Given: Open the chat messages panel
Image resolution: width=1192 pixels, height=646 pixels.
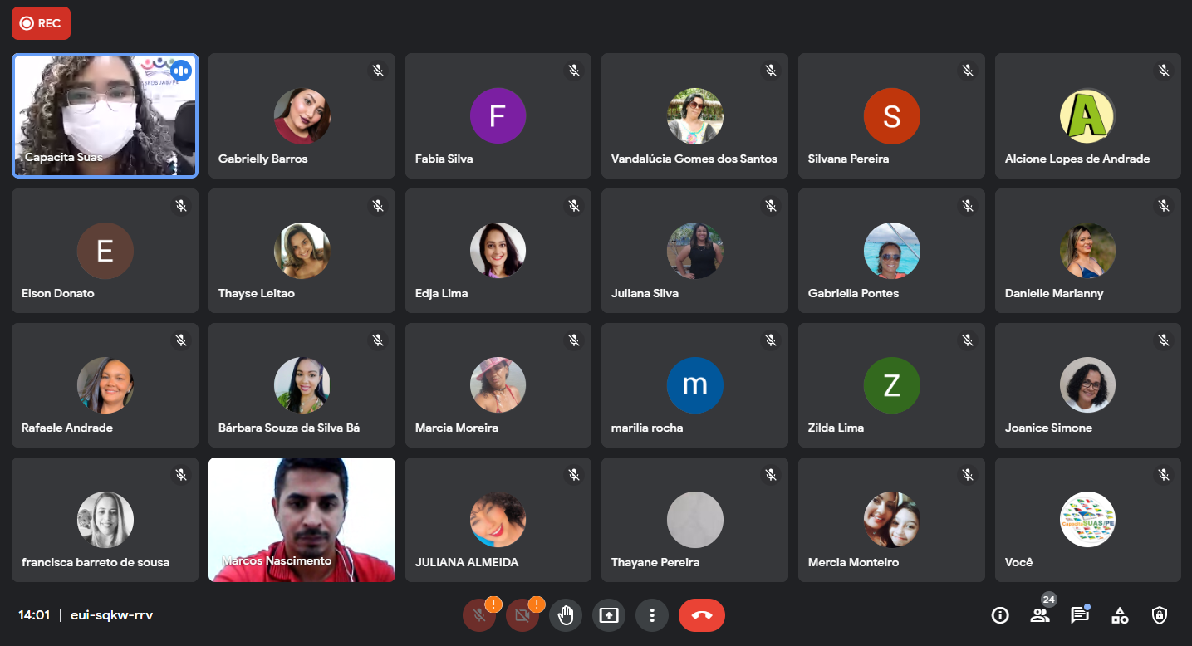Looking at the screenshot, I should [1079, 615].
